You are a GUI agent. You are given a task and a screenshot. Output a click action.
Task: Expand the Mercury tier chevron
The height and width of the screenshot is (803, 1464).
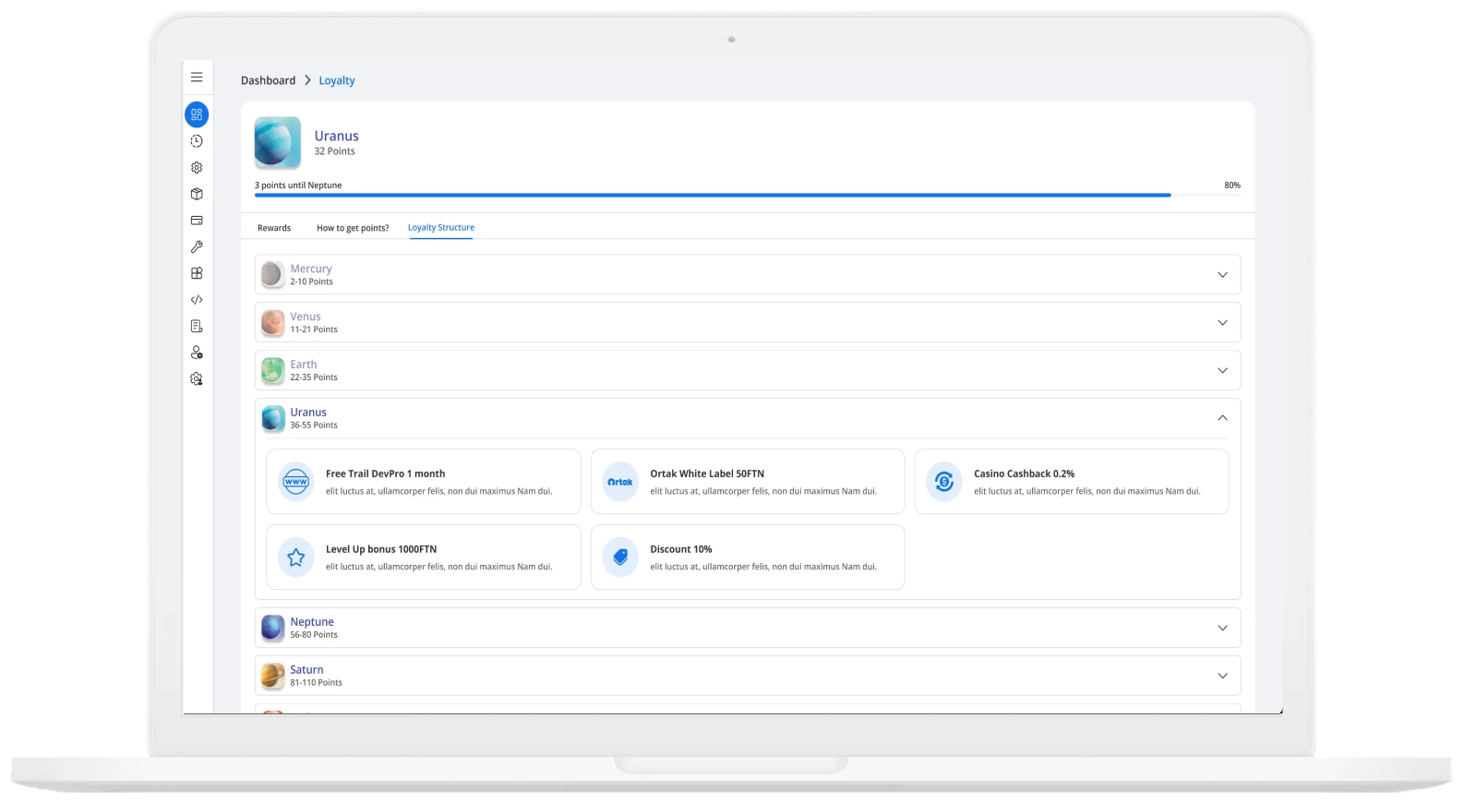click(1222, 275)
